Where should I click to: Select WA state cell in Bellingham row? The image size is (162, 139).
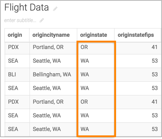tap(85, 75)
